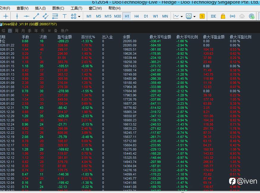Click max floating profit 291.70 cell
This screenshot has height=193, width=260.
208,128
